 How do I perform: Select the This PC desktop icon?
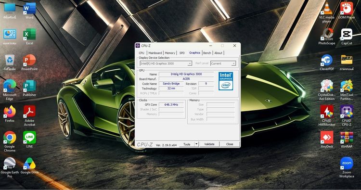tap(10, 11)
